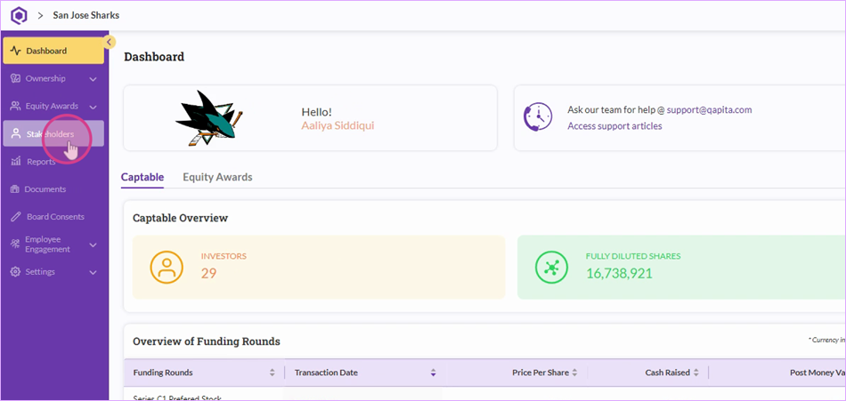Collapse the sidebar with arrow button
Screen dimensions: 846x401
tap(109, 42)
